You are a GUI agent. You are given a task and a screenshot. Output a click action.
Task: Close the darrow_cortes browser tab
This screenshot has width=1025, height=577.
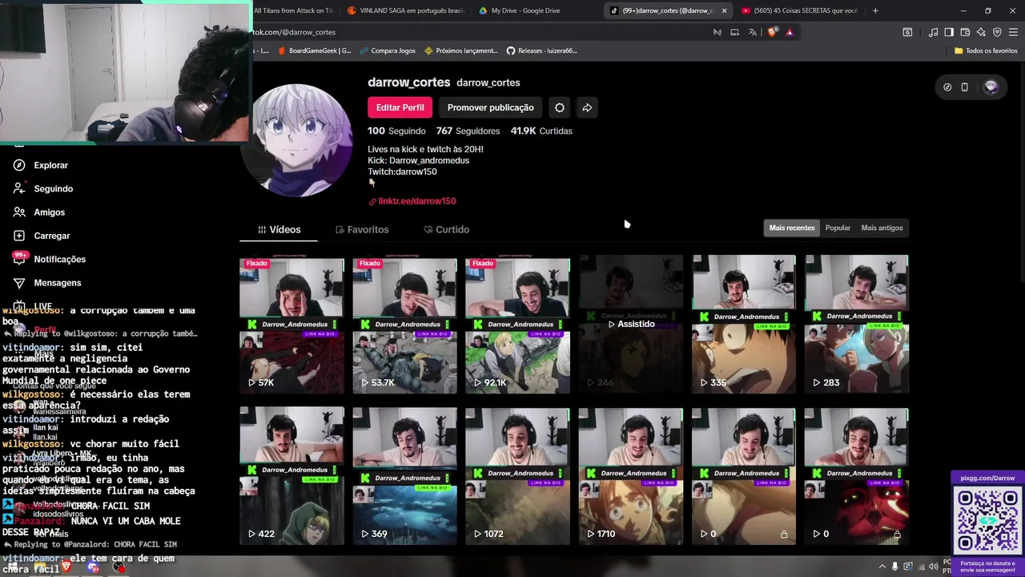click(x=724, y=10)
